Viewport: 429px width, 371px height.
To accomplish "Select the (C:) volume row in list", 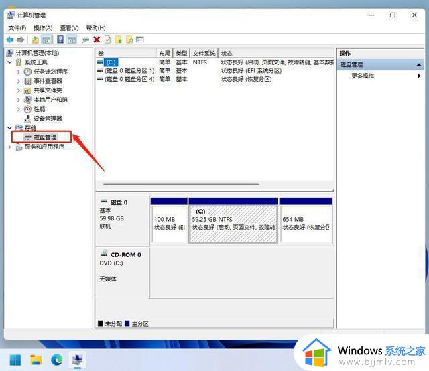I will pyautogui.click(x=214, y=62).
